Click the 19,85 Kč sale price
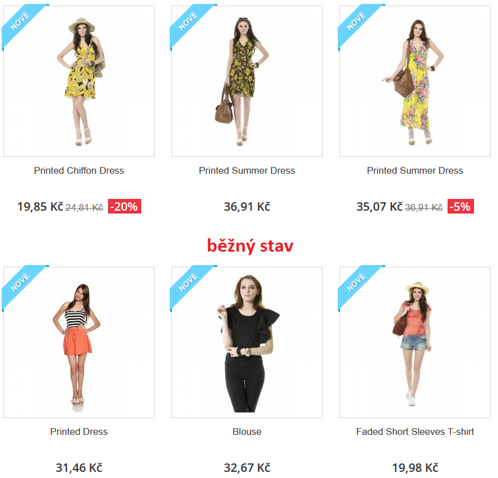The width and height of the screenshot is (498, 478). [40, 206]
